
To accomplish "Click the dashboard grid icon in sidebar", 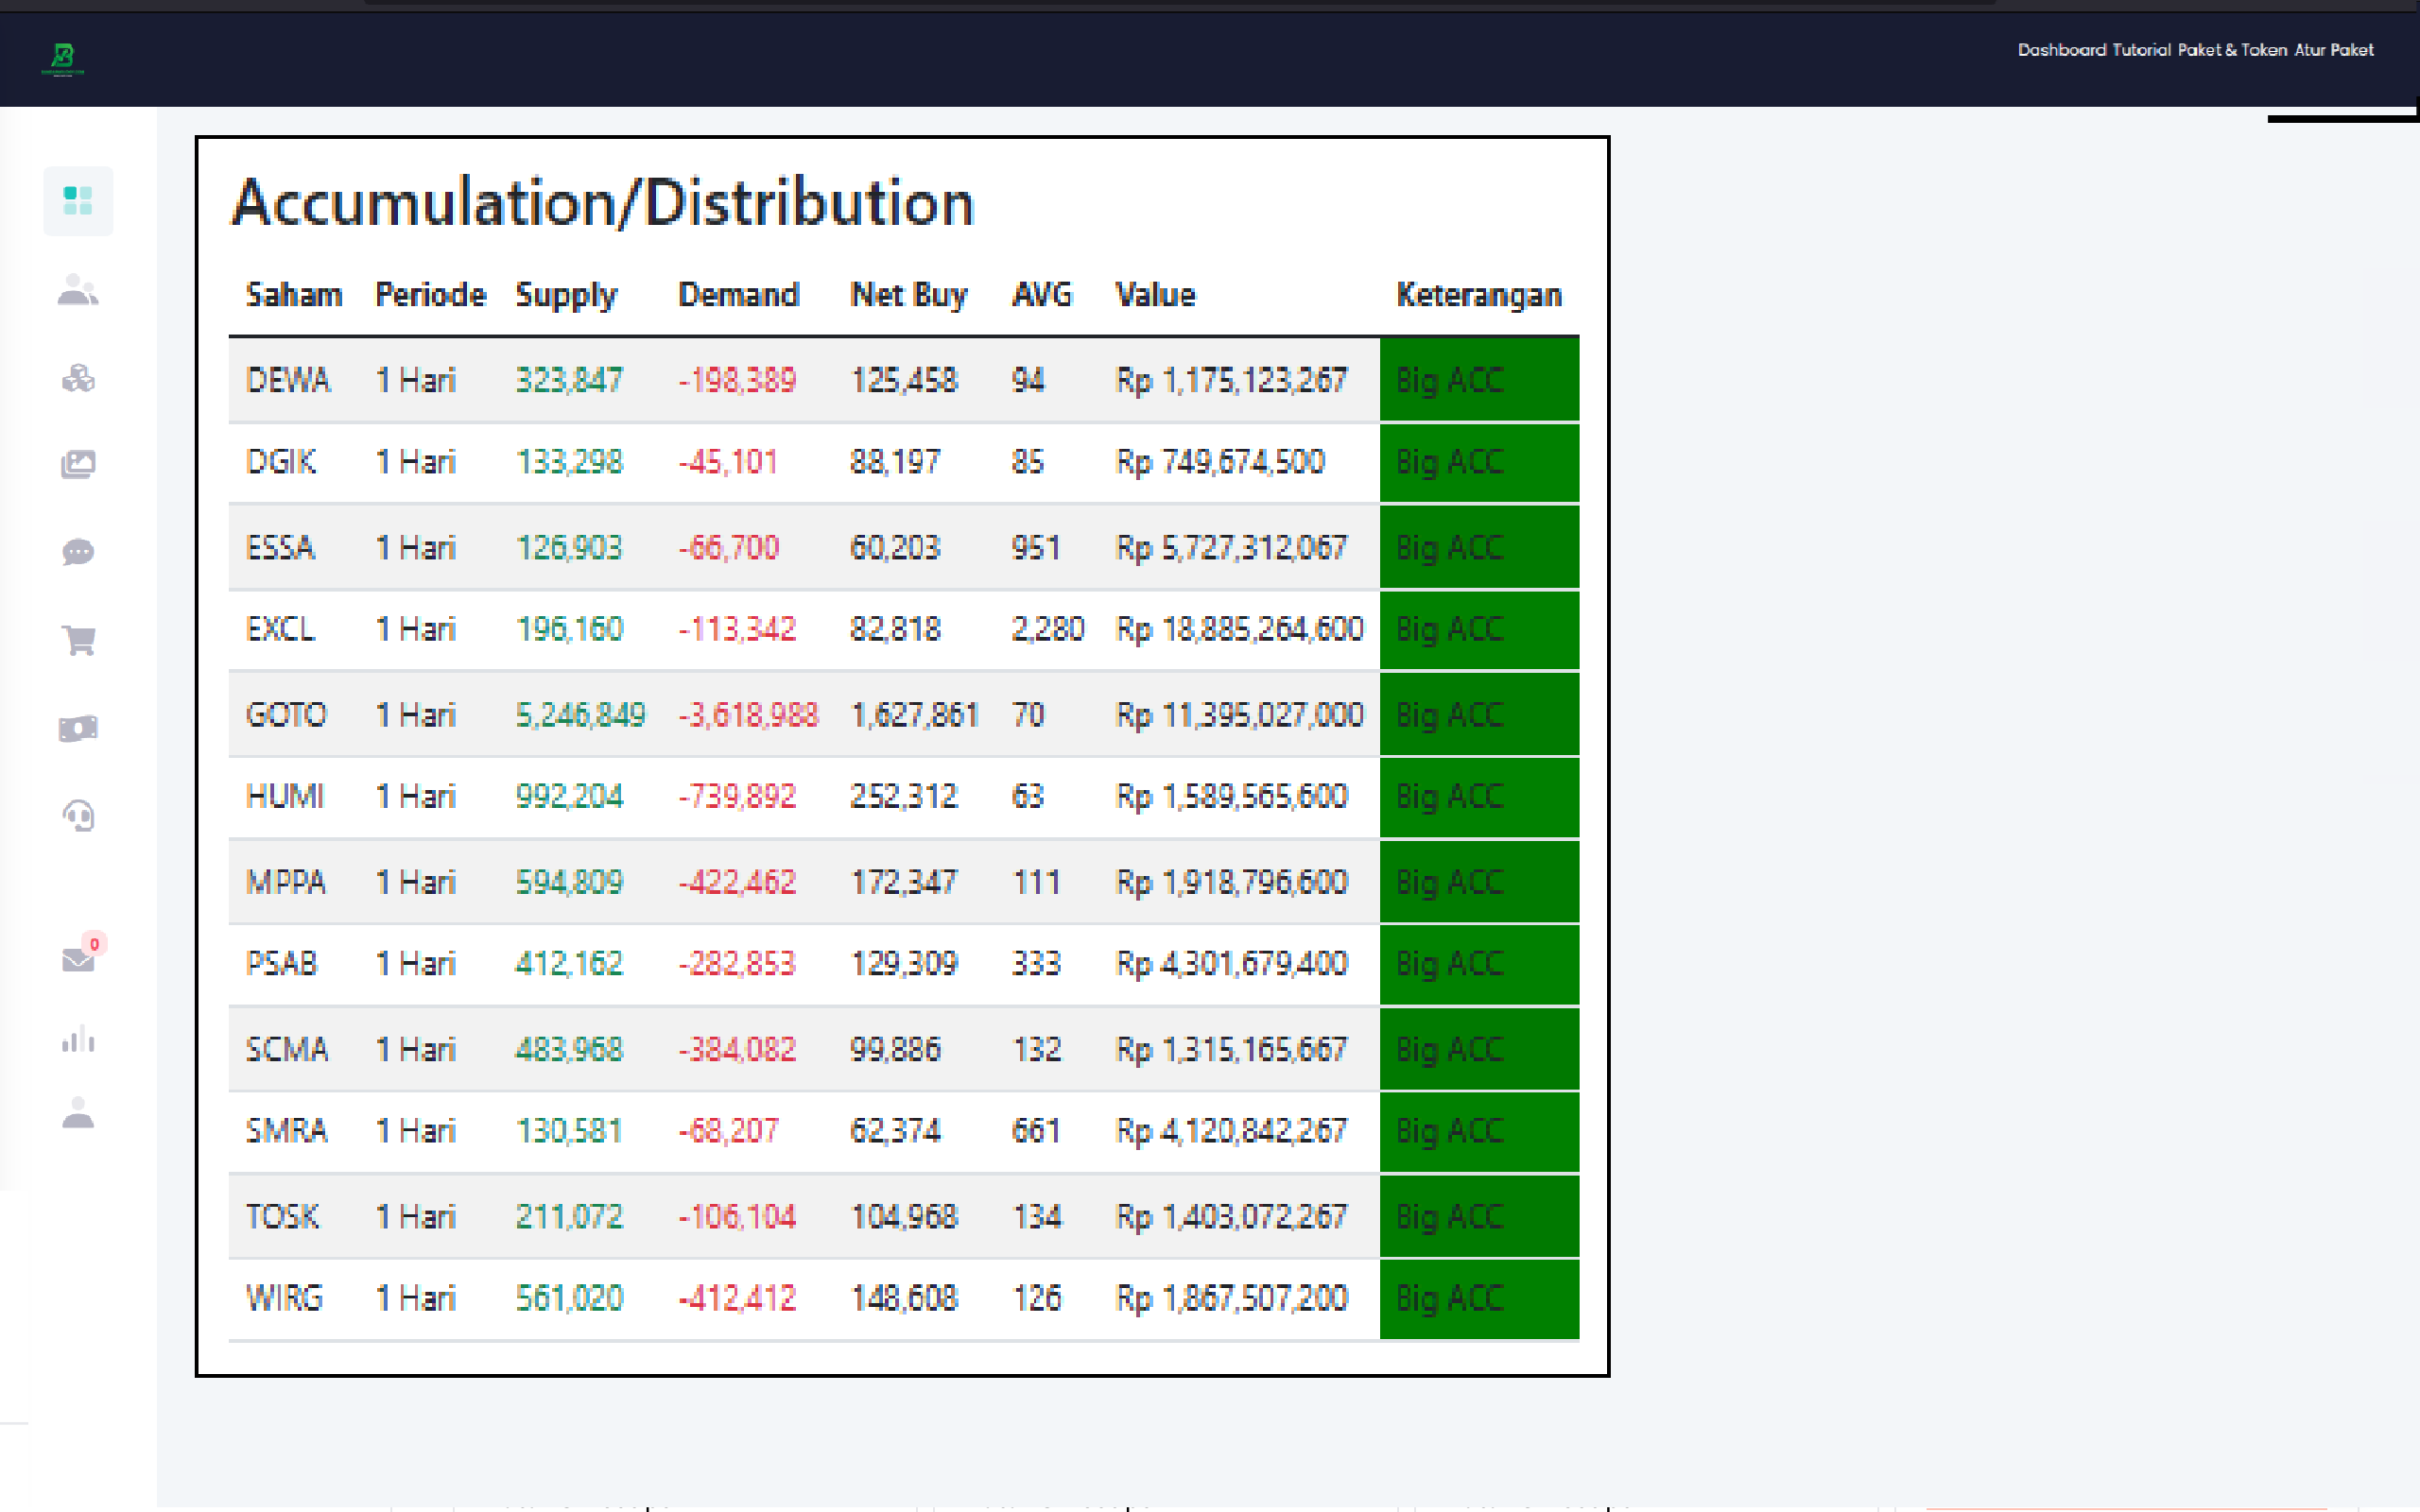I will click(x=78, y=201).
